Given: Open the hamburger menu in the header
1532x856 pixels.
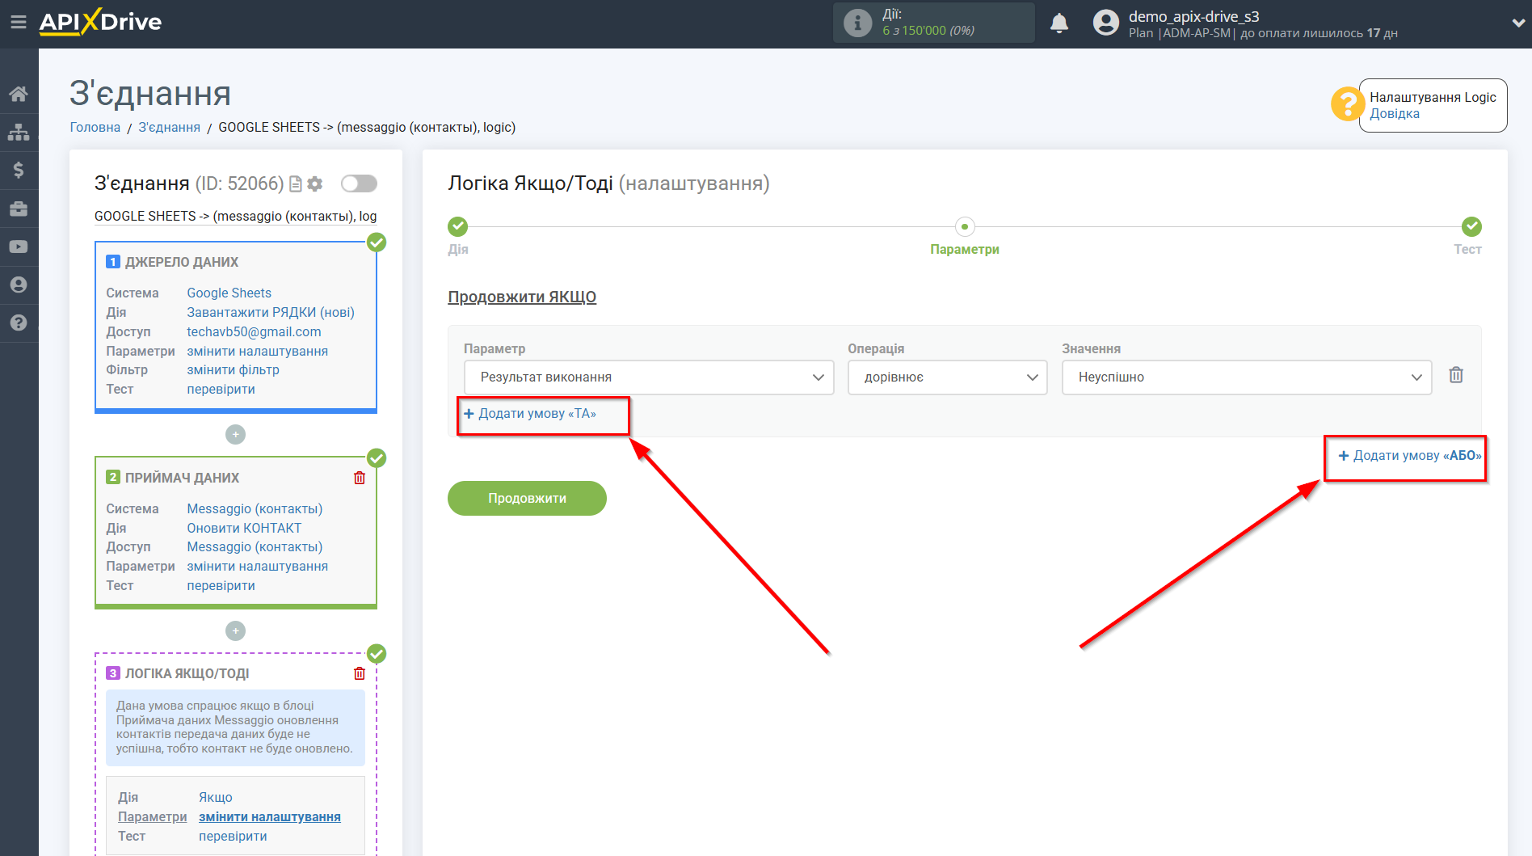Looking at the screenshot, I should (x=18, y=23).
